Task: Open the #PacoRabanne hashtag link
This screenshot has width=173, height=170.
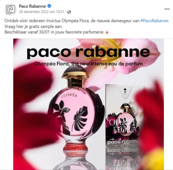Action: click(154, 21)
